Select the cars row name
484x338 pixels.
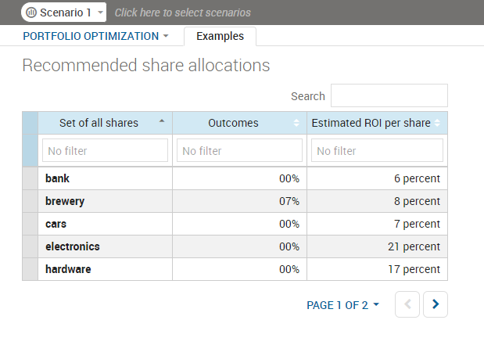pos(56,224)
